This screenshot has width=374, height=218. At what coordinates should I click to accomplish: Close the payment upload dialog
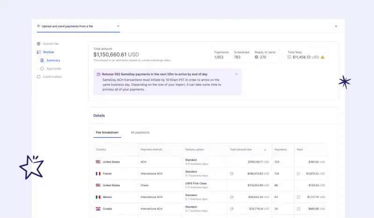336,26
